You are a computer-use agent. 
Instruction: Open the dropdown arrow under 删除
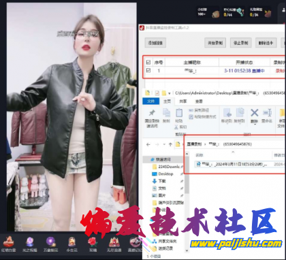(255, 125)
